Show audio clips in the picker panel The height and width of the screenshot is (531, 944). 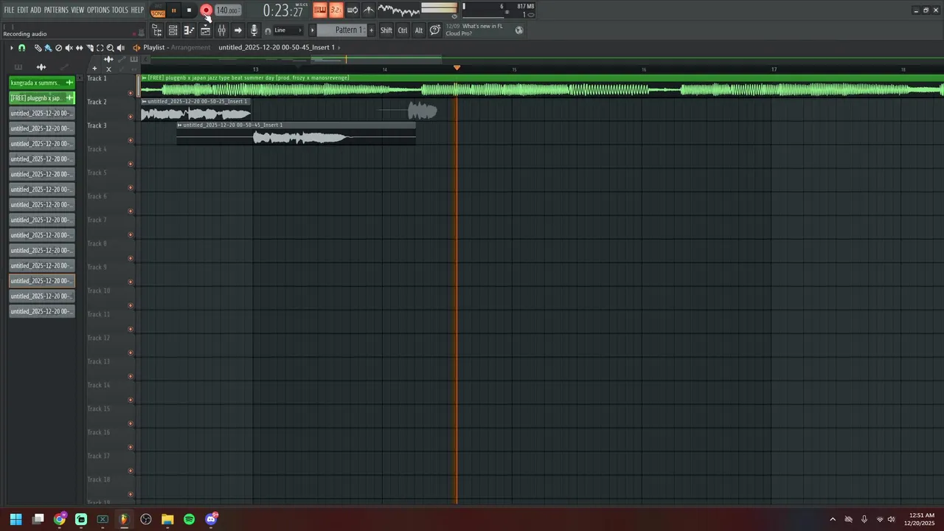[41, 67]
